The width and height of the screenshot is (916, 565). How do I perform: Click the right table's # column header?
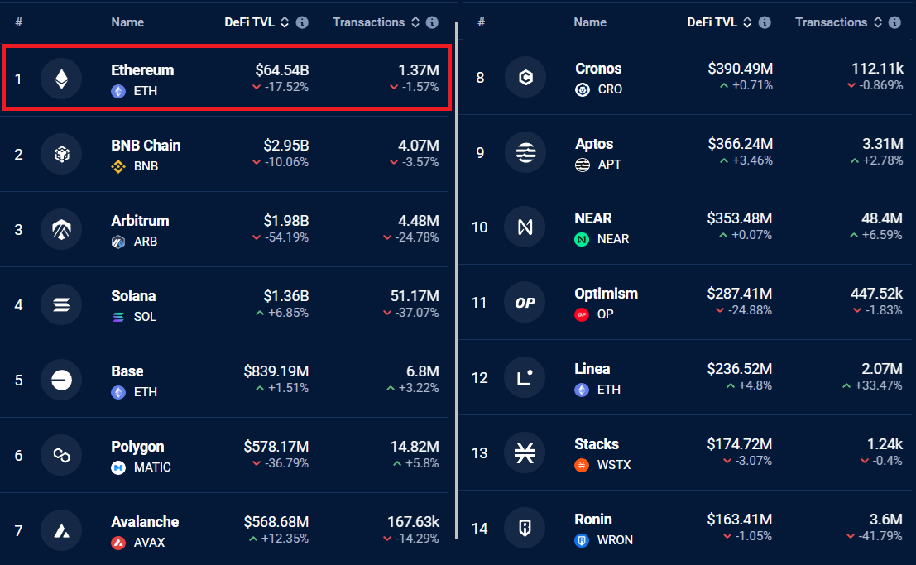click(x=481, y=22)
